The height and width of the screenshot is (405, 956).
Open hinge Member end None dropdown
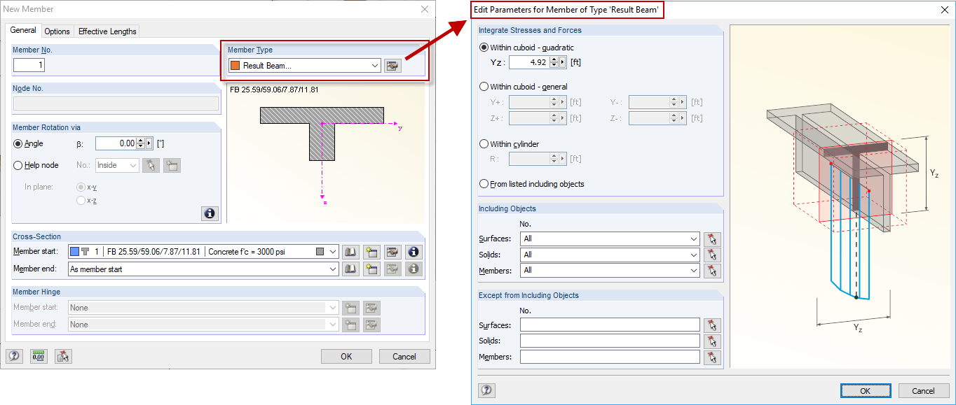(333, 325)
